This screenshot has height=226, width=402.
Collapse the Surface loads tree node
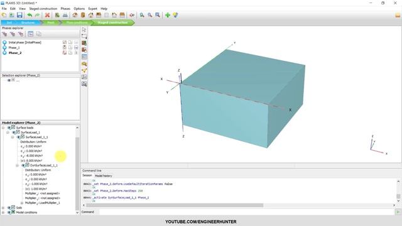[x=3, y=127]
